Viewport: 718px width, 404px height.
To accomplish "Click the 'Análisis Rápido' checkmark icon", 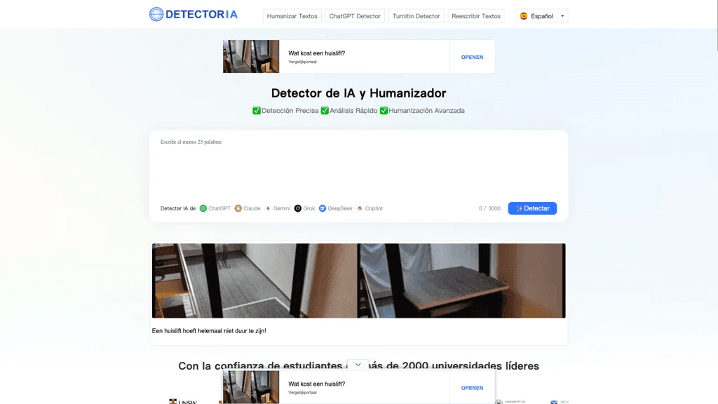I will coord(325,110).
